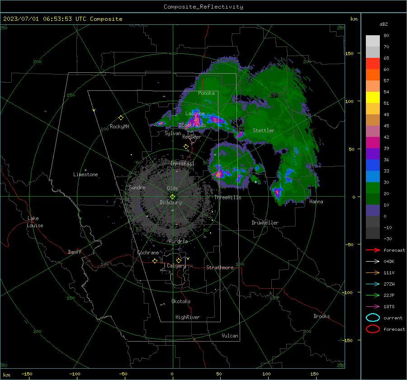The image size is (407, 380).
Task: Choose the magenta 18TS arrow legend entry
Action: [x=373, y=306]
